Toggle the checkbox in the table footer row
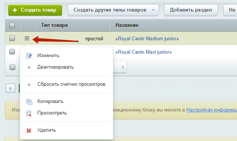 12,67
